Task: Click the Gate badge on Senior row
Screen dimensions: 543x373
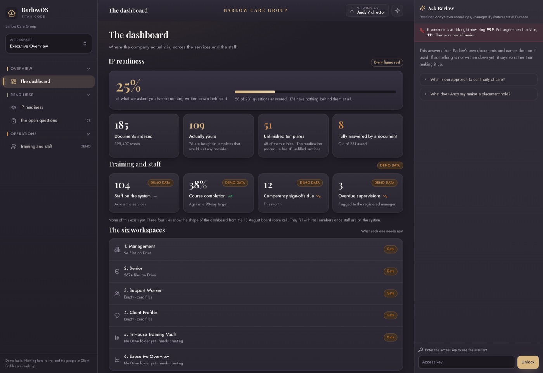Action: (x=390, y=271)
